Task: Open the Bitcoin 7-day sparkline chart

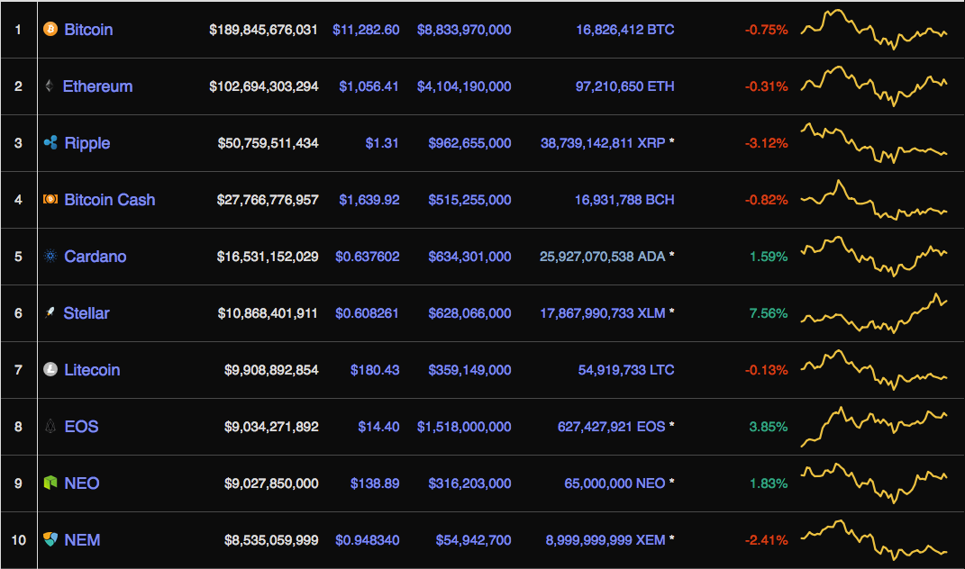Action: (x=874, y=29)
